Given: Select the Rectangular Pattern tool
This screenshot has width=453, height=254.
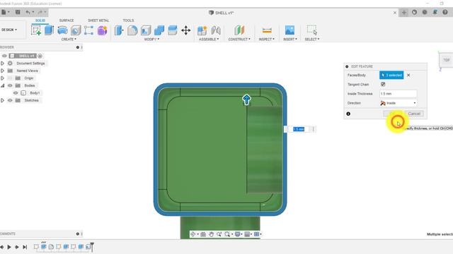Looking at the screenshot, I should point(88,30).
